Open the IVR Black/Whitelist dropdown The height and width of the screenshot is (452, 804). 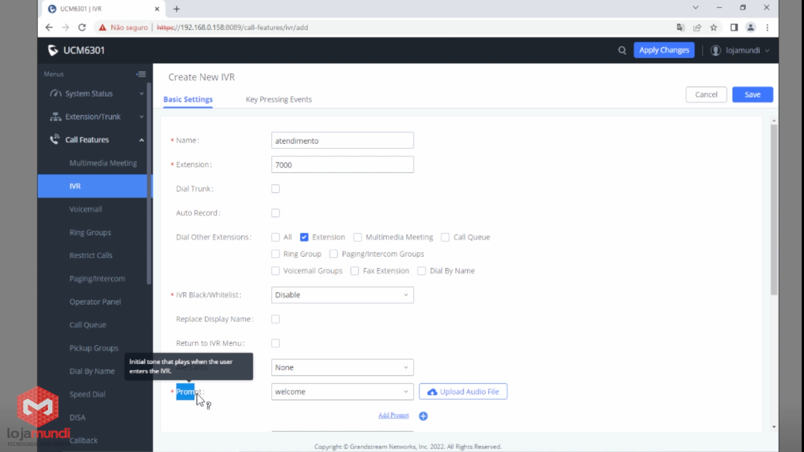pyautogui.click(x=342, y=295)
